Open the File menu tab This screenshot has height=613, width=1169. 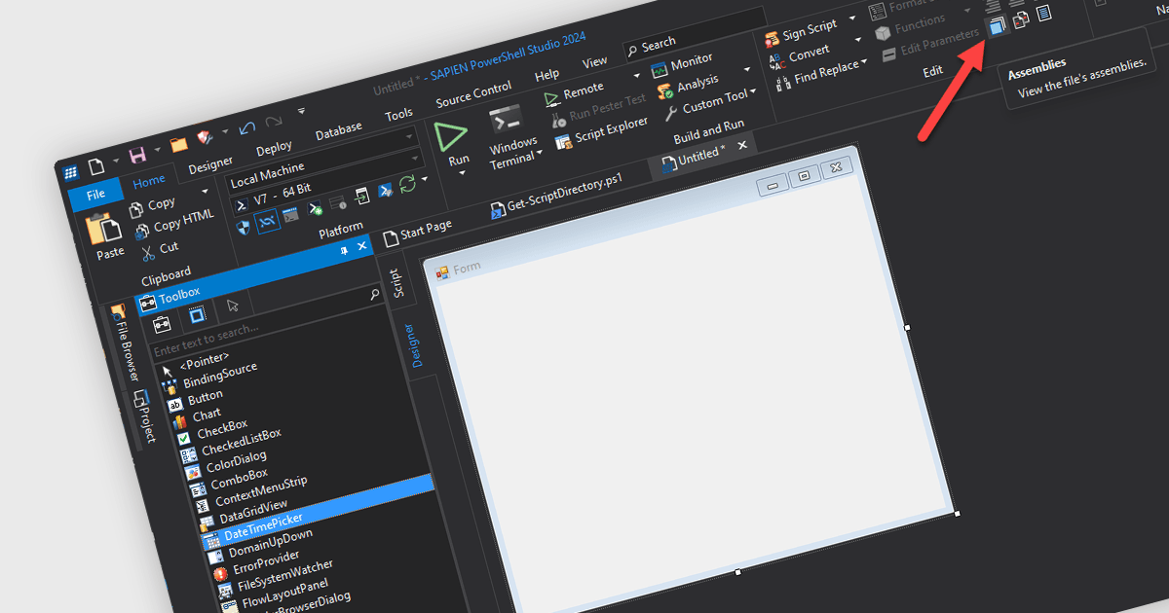[x=95, y=194]
